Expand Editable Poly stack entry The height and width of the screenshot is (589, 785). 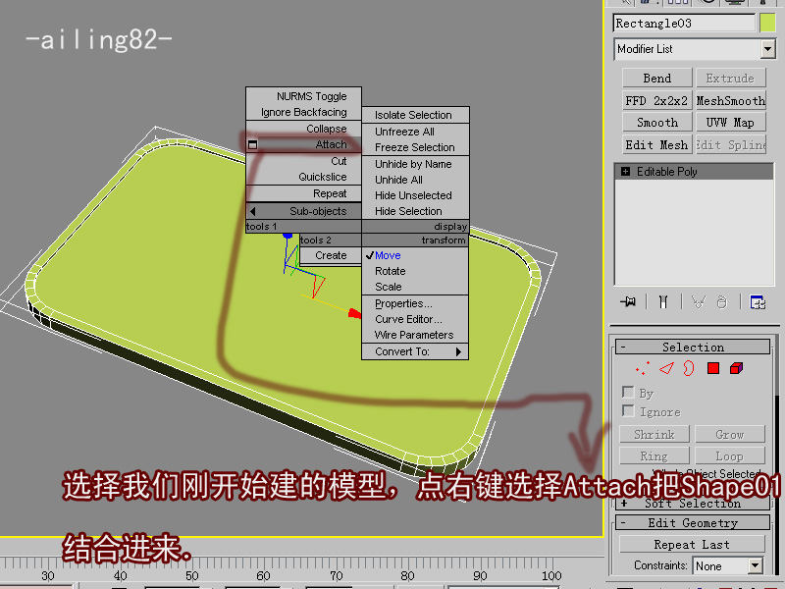point(625,172)
